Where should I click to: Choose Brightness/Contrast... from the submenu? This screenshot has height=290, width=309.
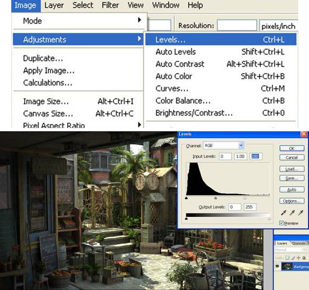(221, 113)
